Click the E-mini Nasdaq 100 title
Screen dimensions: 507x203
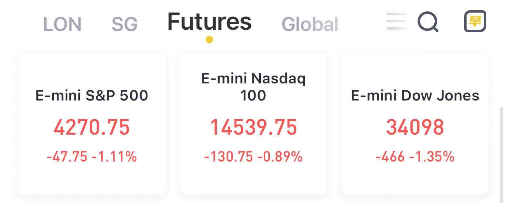point(253,87)
